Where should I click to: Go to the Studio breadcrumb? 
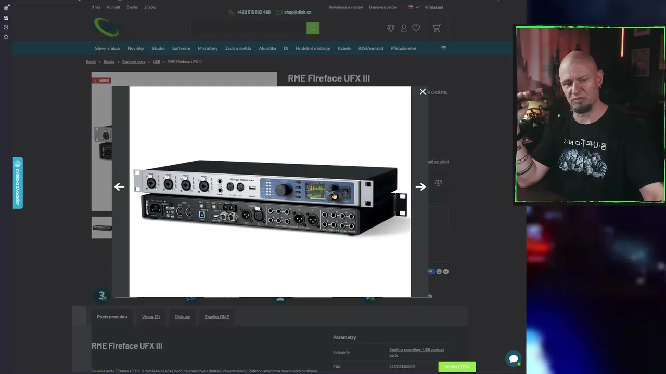(109, 62)
